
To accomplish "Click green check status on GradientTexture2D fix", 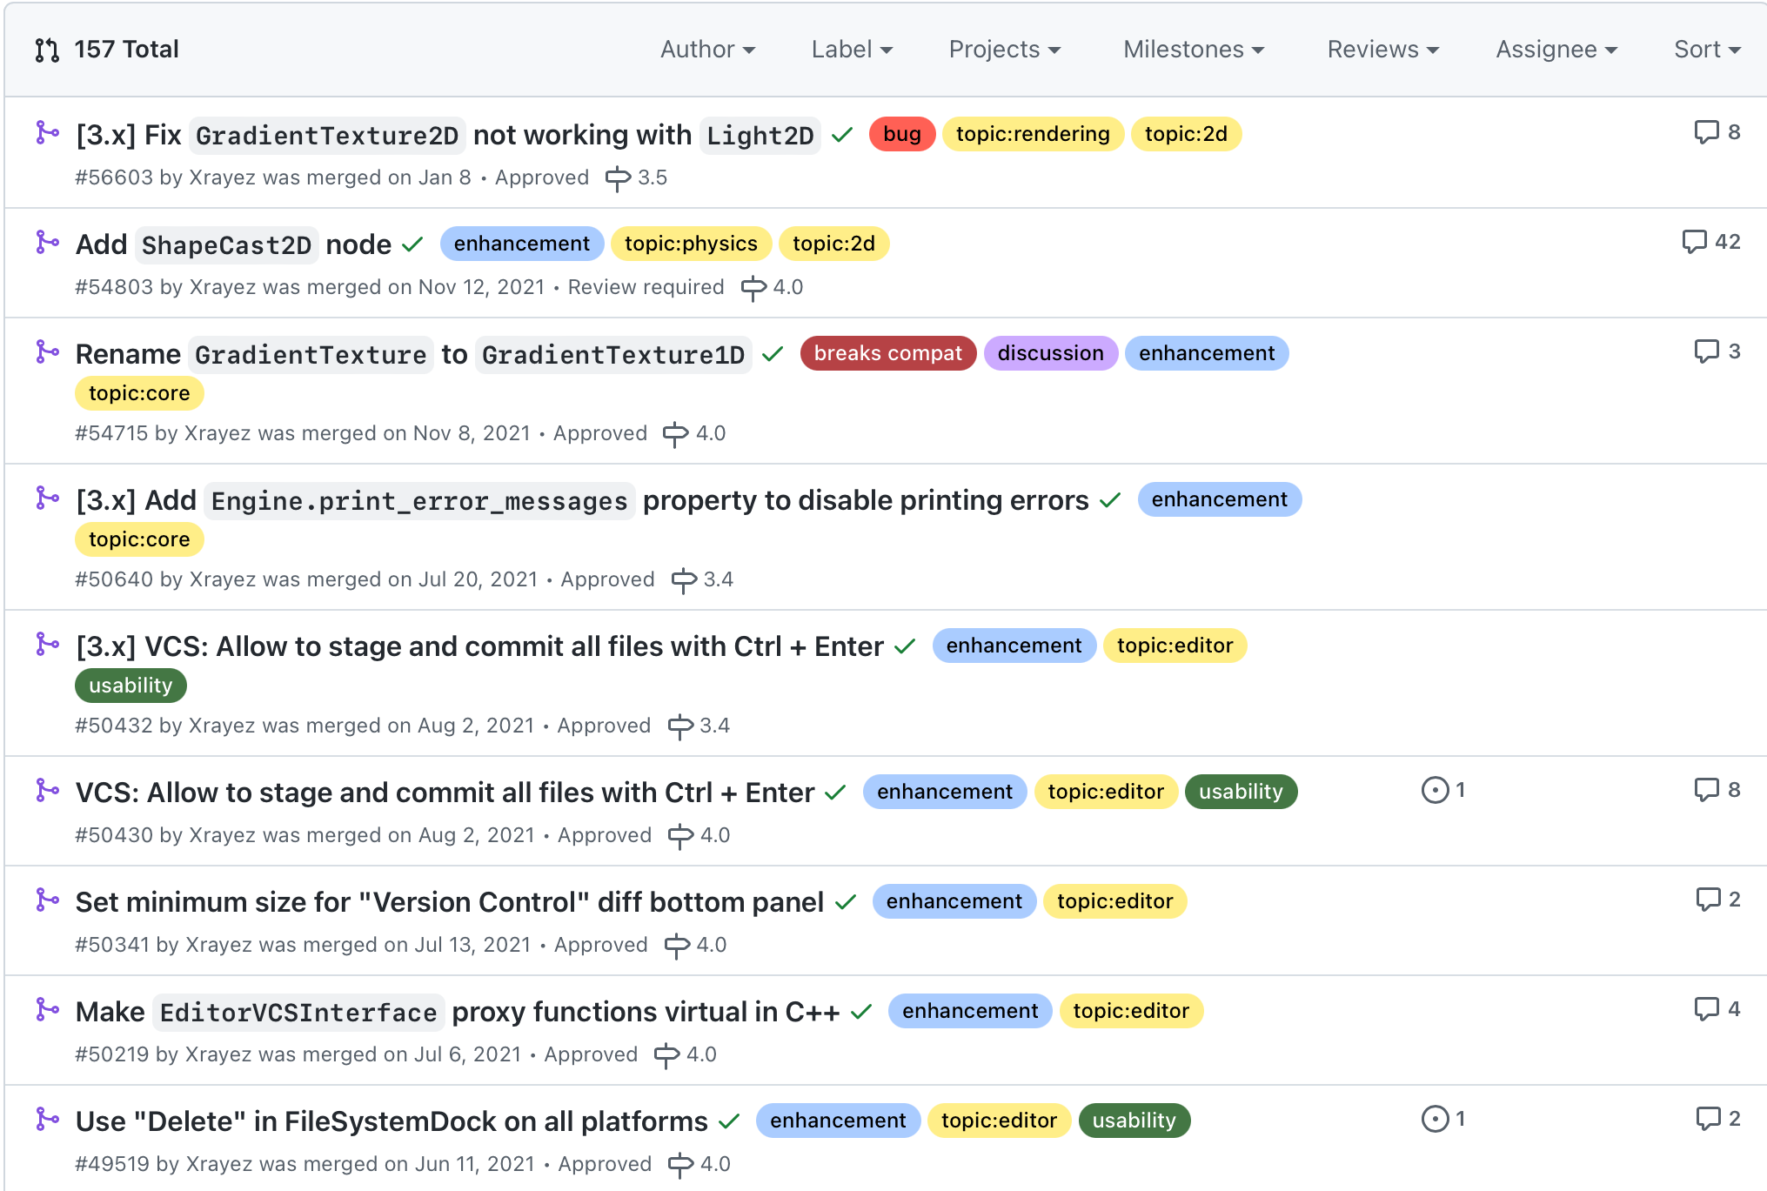I will click(x=841, y=136).
